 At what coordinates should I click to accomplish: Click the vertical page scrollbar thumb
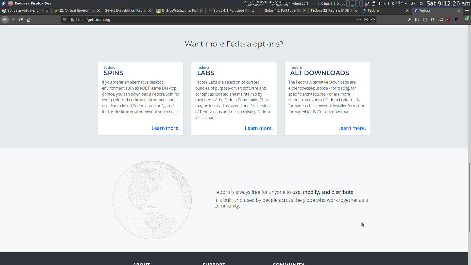(469, 197)
